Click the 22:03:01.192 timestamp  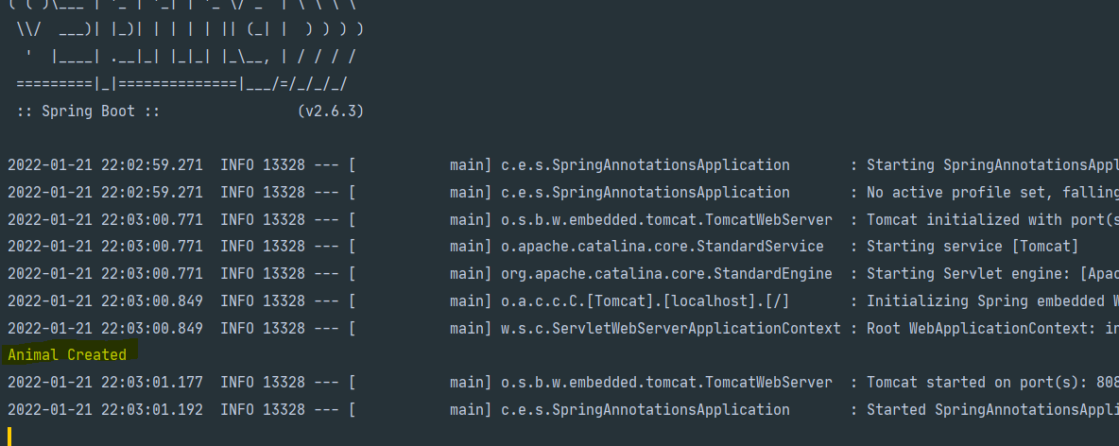[152, 410]
